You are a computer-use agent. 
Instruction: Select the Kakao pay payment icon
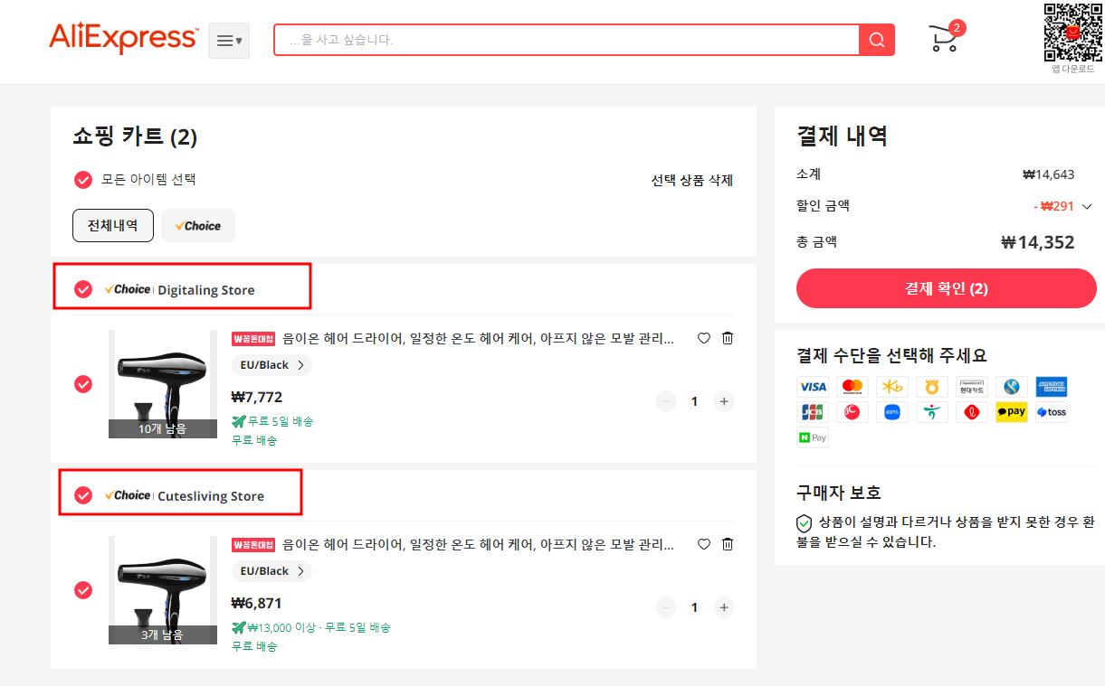pos(1012,412)
